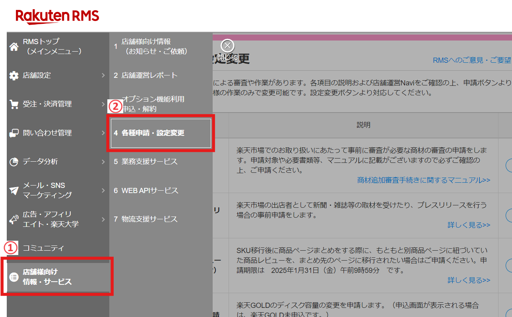Open the RMSへのご意見・ご要望 link

tap(472, 60)
